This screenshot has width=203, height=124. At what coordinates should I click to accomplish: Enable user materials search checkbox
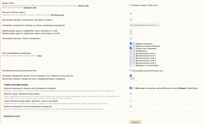pyautogui.click(x=131, y=106)
